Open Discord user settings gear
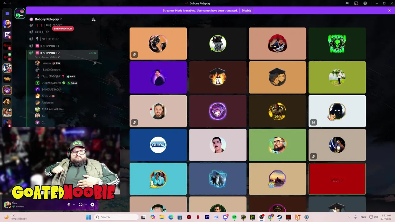The height and width of the screenshot is (222, 395). 92,204
